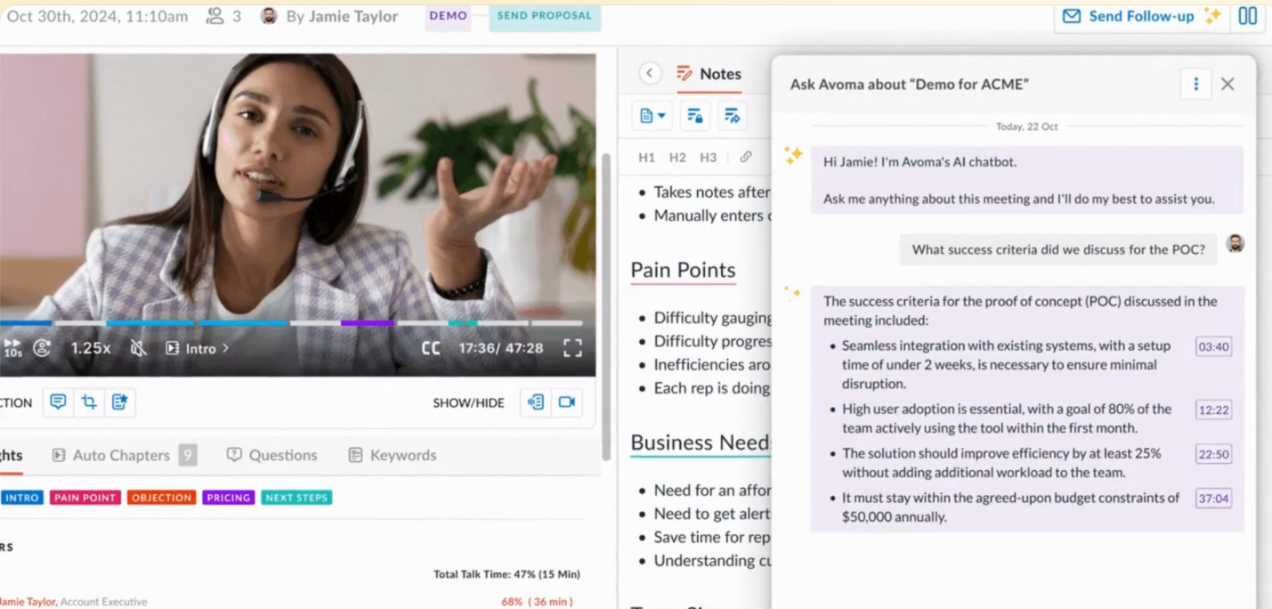Jump to timestamp 37:04
This screenshot has height=609, width=1272.
(1213, 499)
